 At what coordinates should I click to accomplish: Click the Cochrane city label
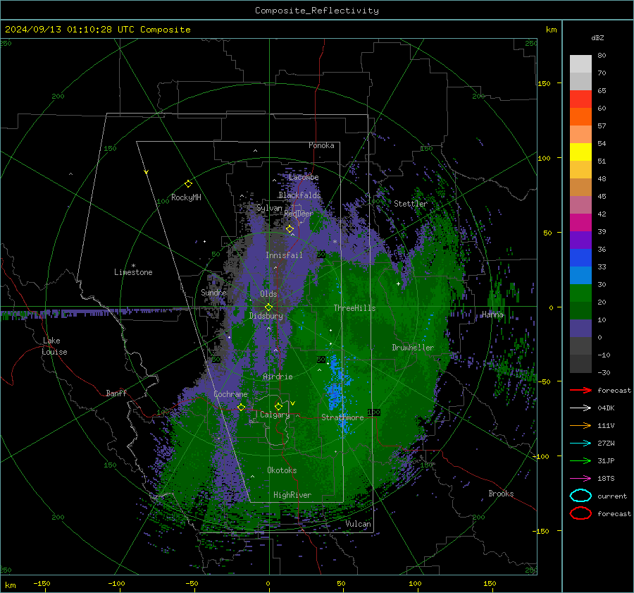230,394
